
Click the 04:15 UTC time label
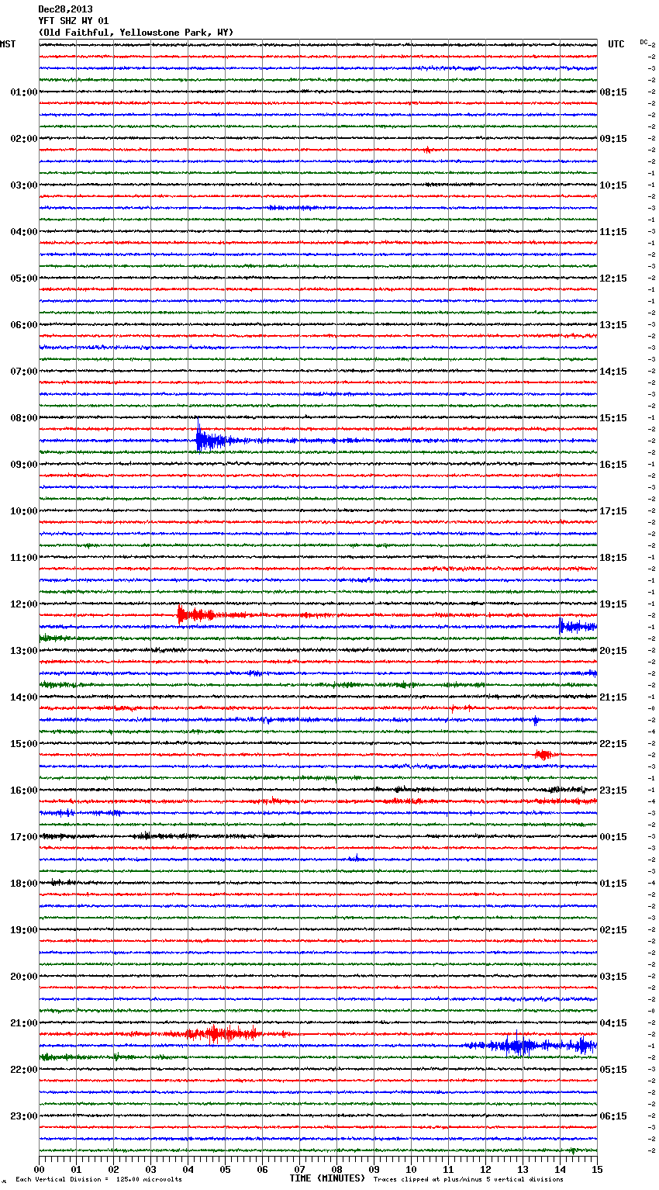[x=613, y=1023]
